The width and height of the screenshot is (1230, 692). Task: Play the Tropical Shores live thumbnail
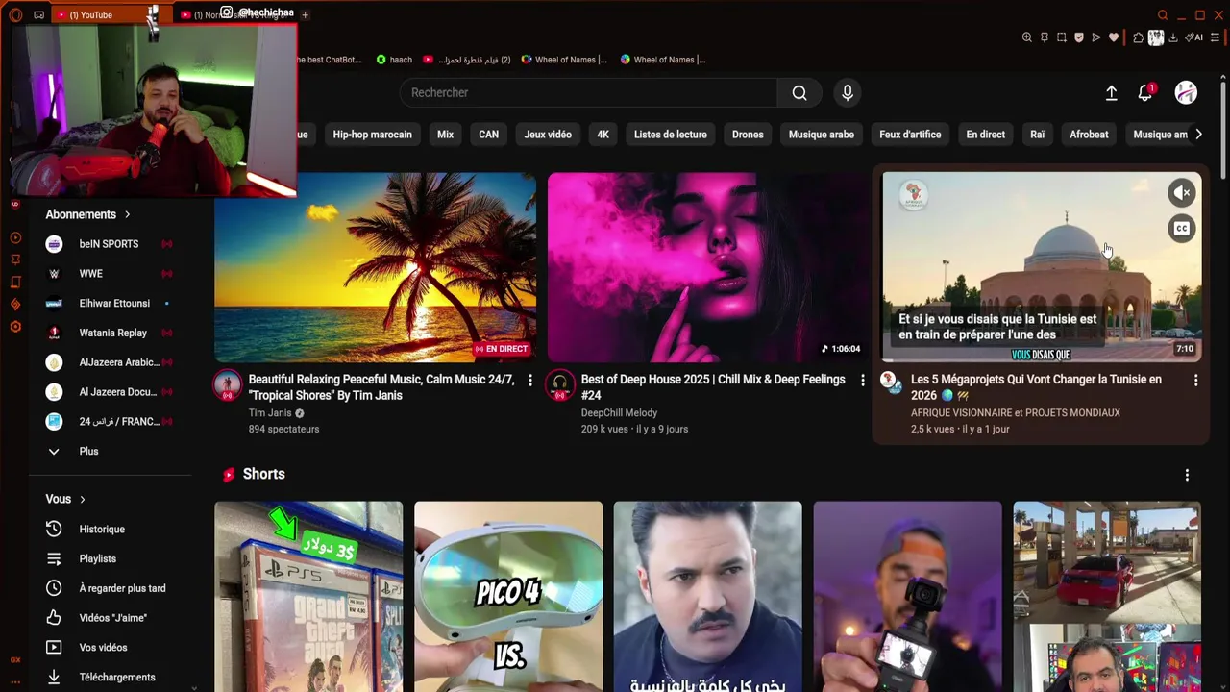[x=375, y=267]
